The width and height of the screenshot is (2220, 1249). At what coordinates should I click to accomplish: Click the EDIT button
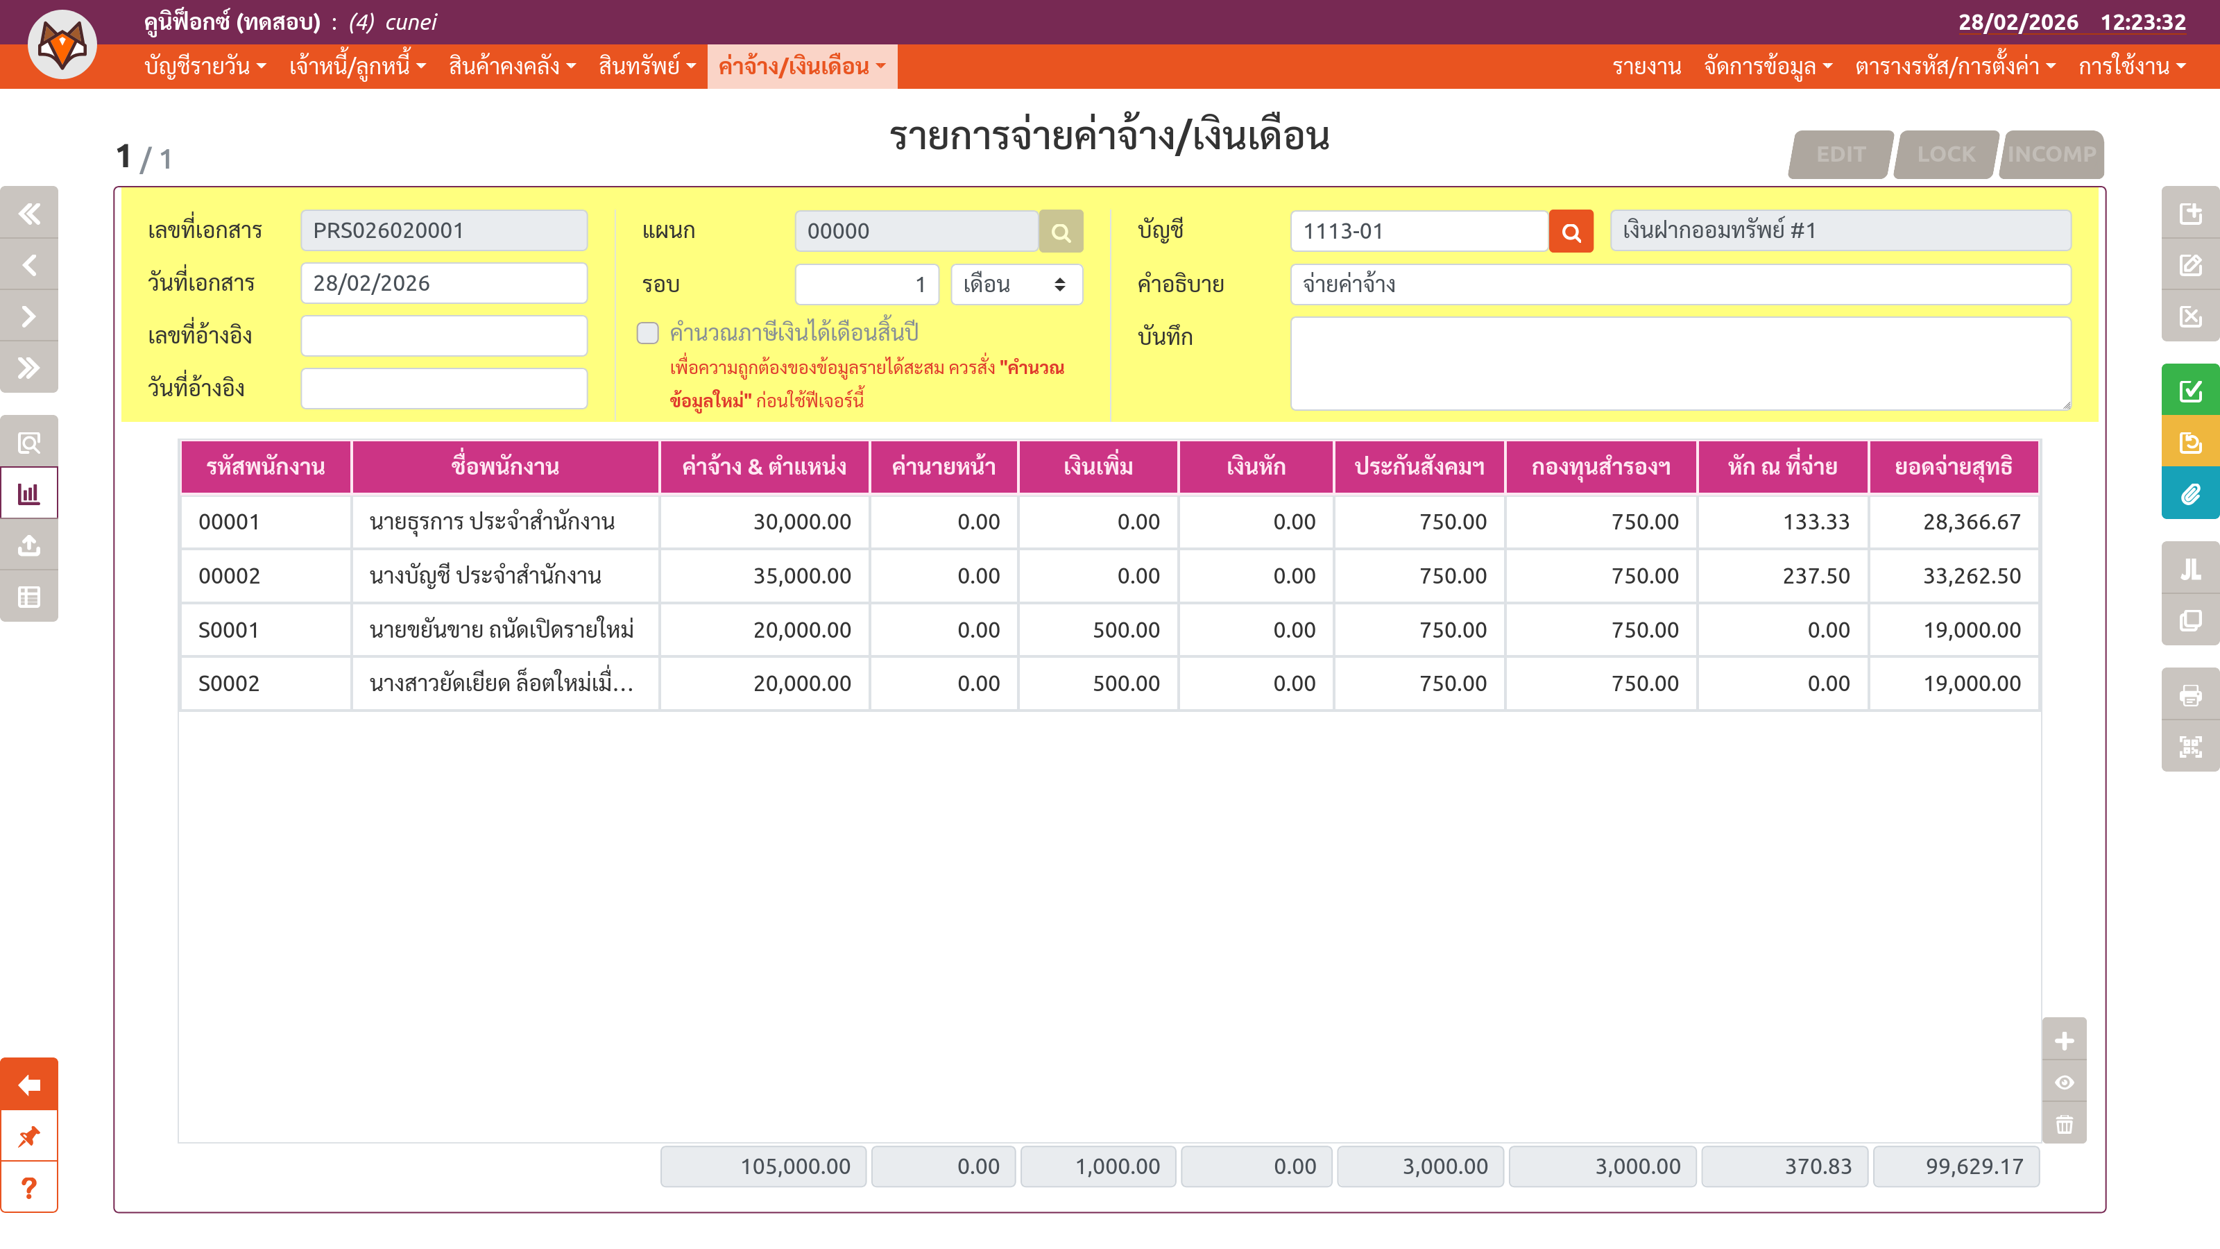(1841, 154)
